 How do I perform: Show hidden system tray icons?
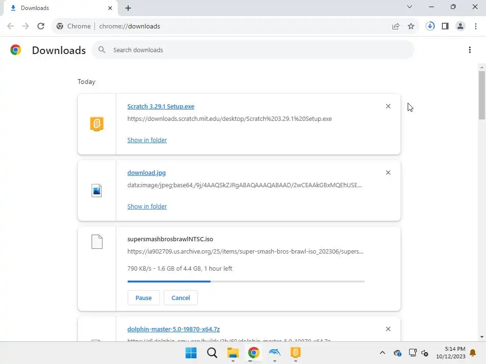(x=383, y=353)
